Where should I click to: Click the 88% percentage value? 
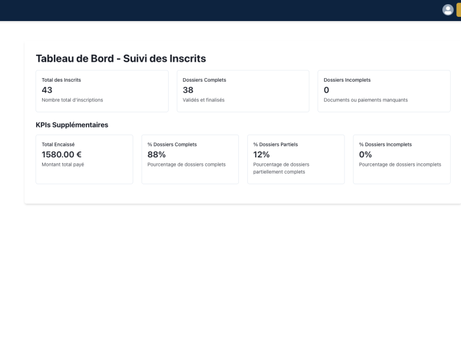(x=157, y=154)
